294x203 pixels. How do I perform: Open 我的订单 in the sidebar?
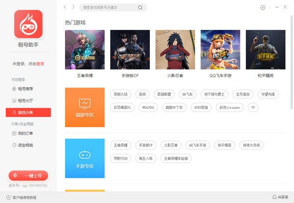28,134
